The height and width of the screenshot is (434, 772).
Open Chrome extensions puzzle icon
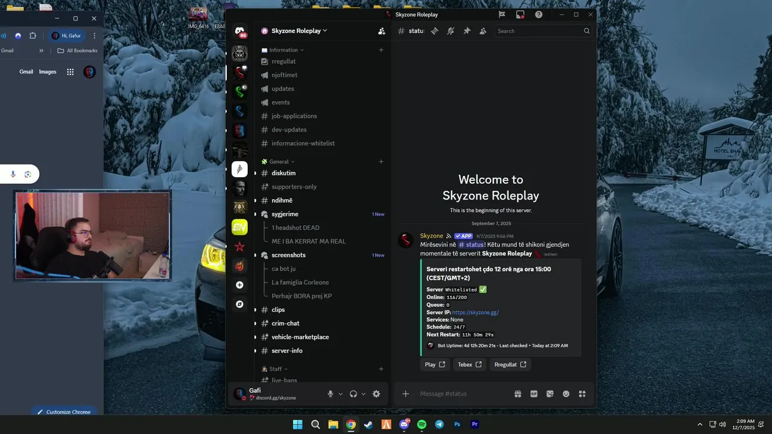(x=33, y=36)
